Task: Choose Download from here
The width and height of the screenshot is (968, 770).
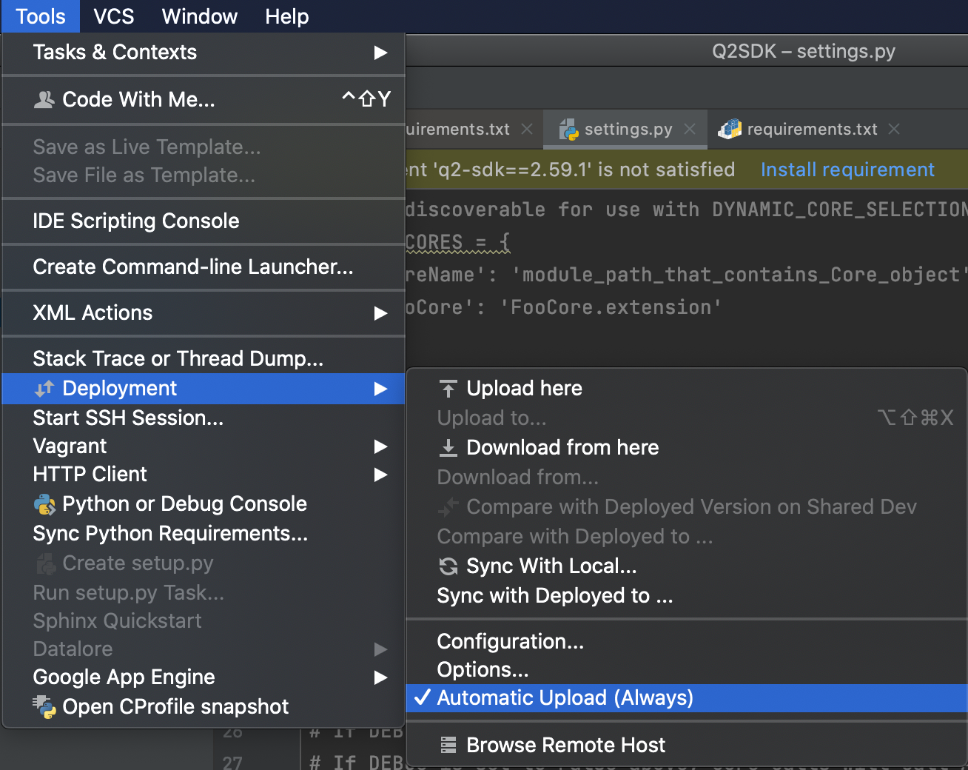Action: click(687, 447)
